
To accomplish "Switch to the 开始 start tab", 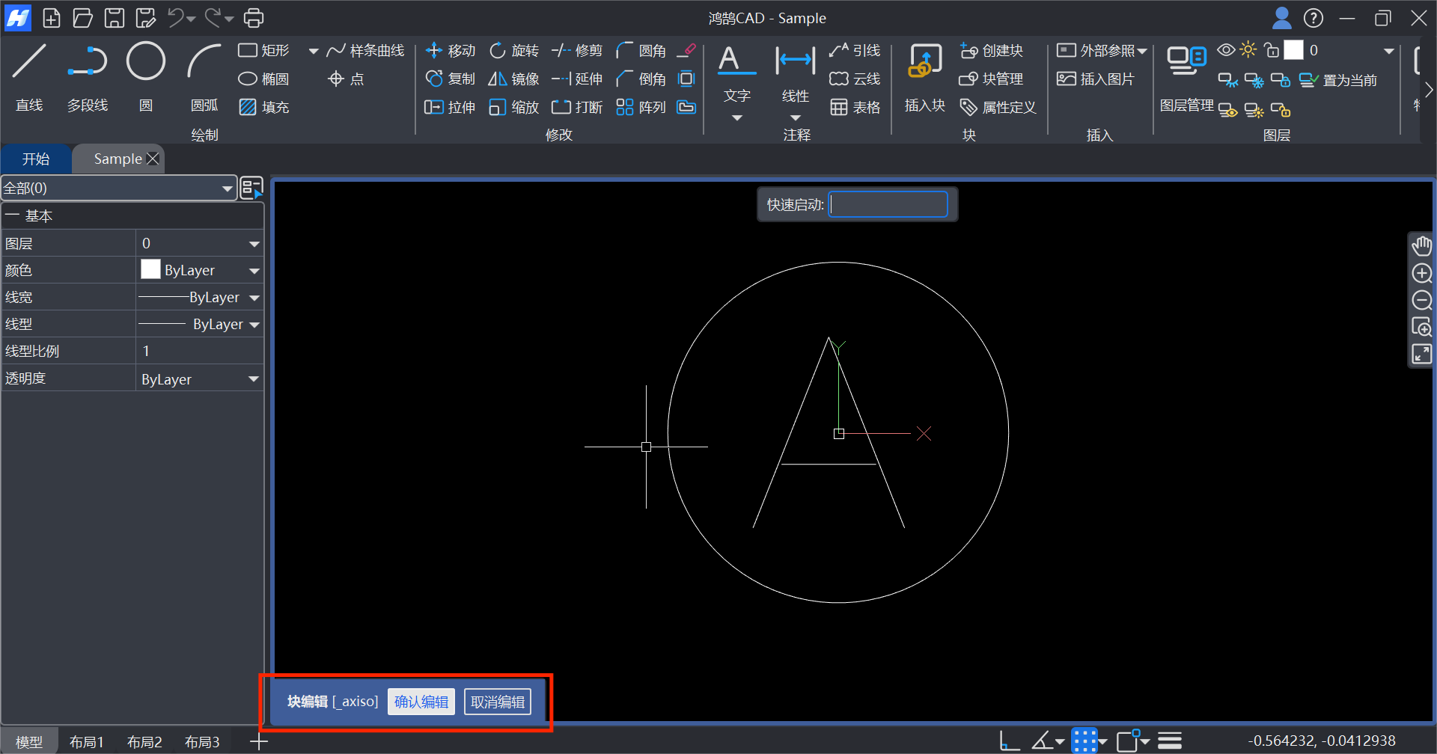I will tap(36, 159).
